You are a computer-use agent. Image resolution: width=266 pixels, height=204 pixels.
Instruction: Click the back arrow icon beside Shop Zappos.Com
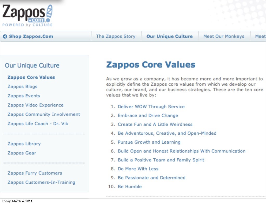[5, 36]
